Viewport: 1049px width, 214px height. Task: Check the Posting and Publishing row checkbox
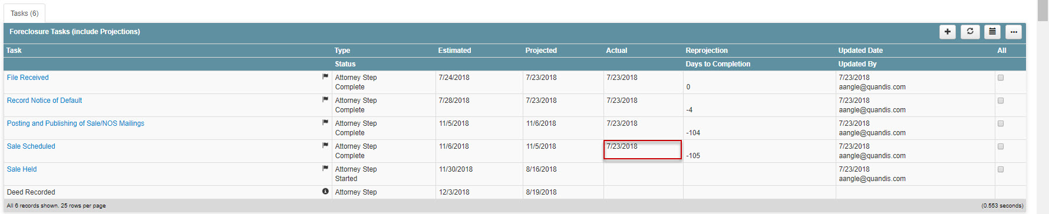point(1001,123)
